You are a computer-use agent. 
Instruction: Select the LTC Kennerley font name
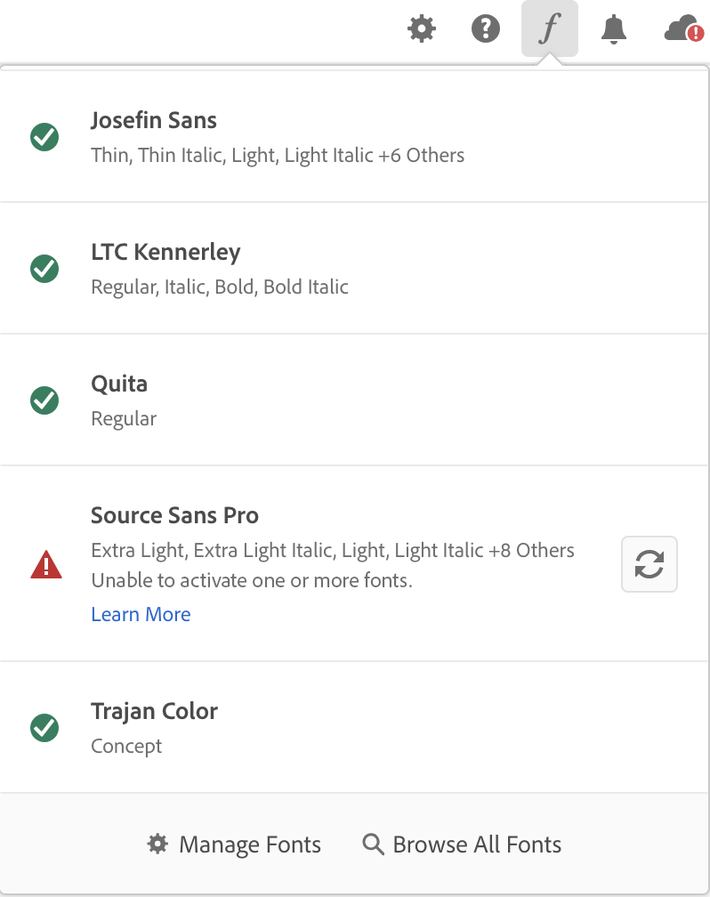165,252
